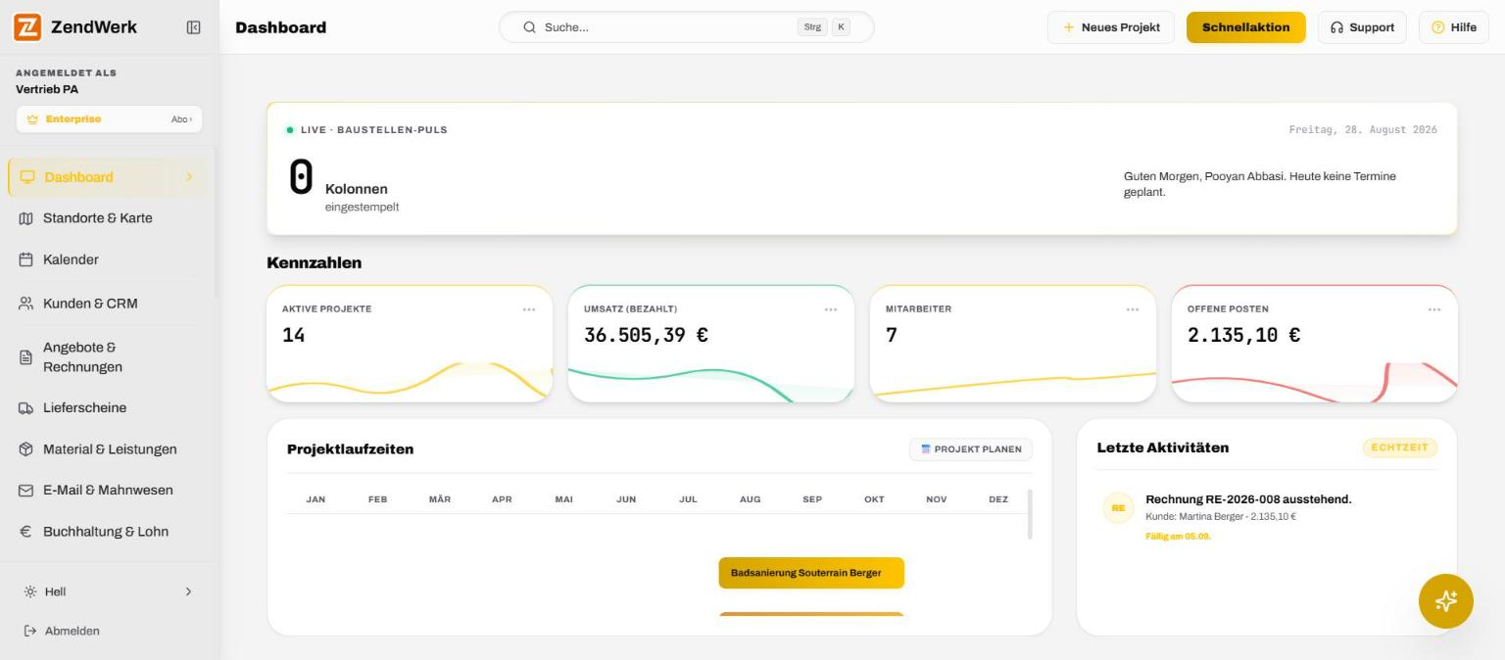This screenshot has height=660, width=1505.
Task: Click the RE badge of the invoice activity
Action: pos(1118,508)
